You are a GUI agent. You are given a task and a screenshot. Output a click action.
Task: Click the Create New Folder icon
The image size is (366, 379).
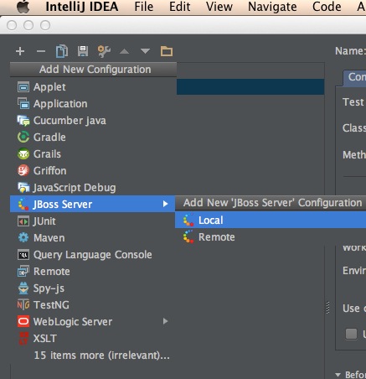167,51
